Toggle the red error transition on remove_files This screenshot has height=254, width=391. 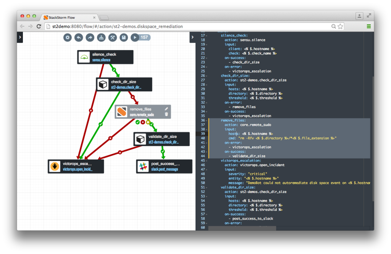tap(142, 122)
